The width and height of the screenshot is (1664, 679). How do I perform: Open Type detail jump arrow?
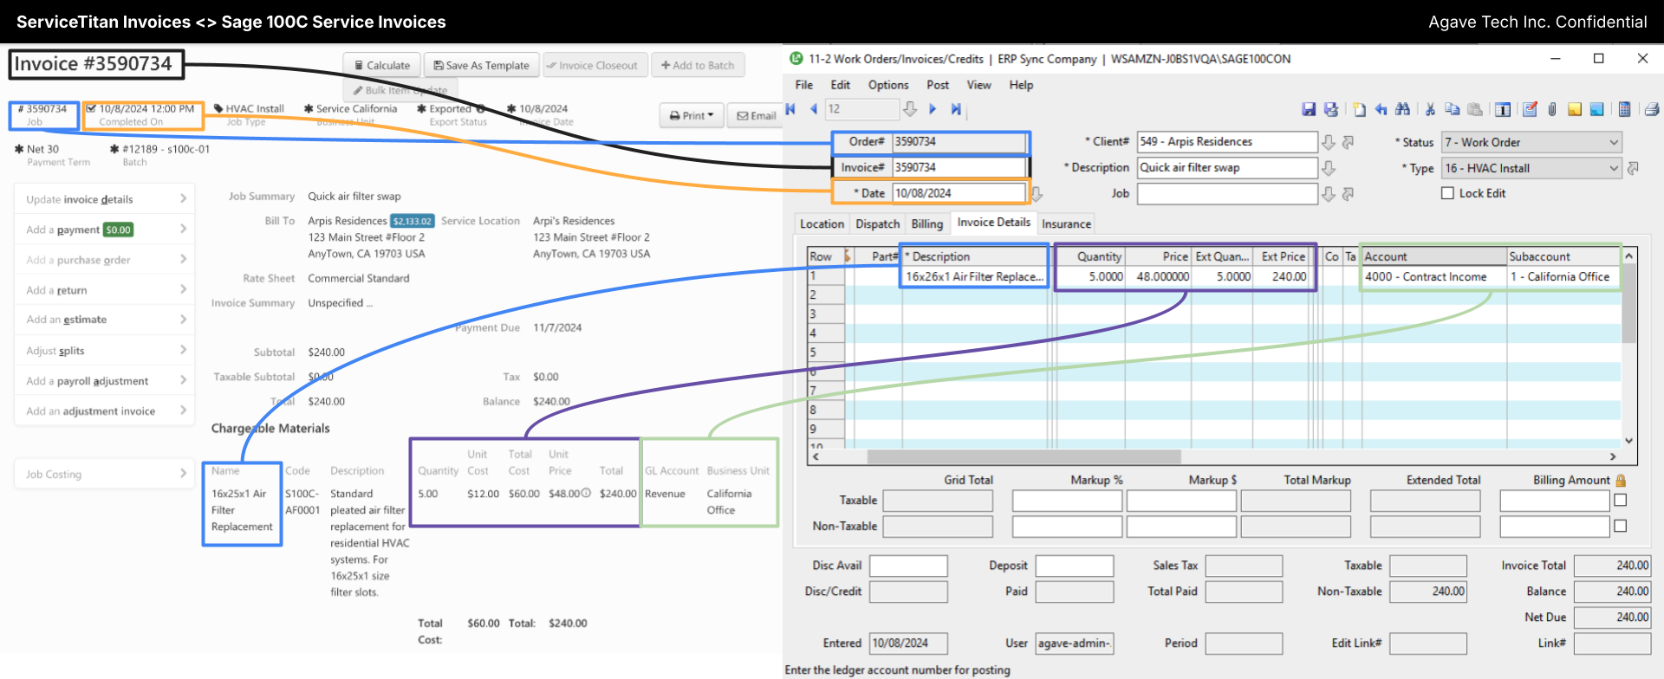[x=1633, y=168]
